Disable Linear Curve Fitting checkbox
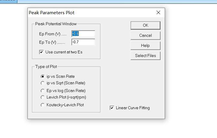Image resolution: width=217 pixels, height=138 pixels. 112,108
